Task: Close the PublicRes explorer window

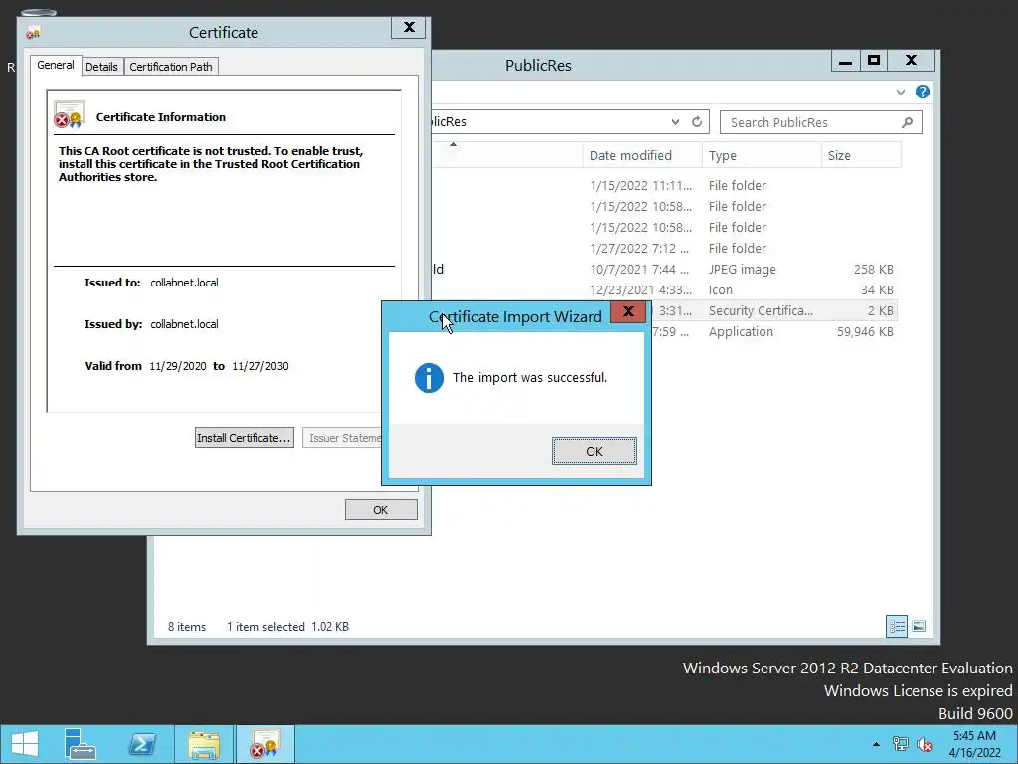Action: (x=911, y=61)
